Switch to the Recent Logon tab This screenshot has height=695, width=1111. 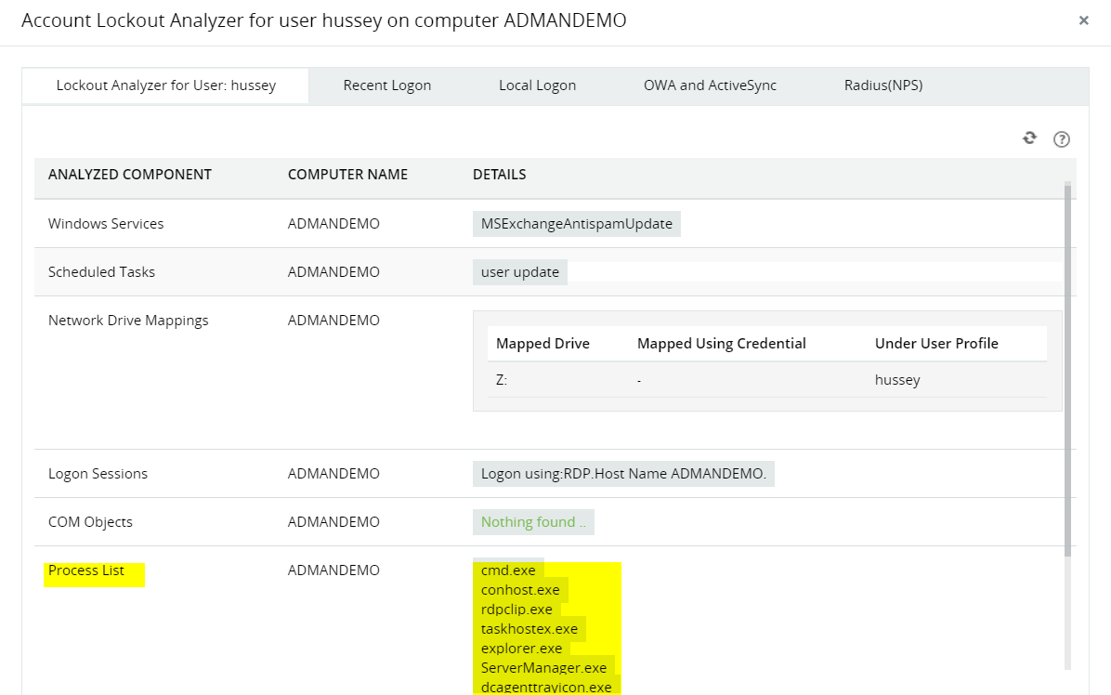click(386, 85)
